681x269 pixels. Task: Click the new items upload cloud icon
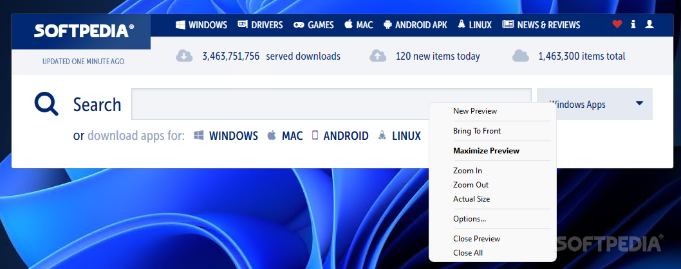[378, 56]
